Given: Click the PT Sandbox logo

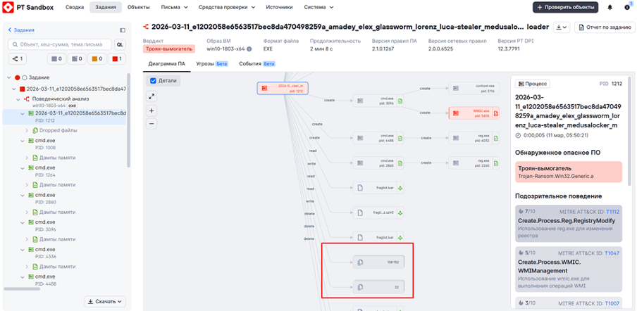Looking at the screenshot, I should tap(27, 7).
